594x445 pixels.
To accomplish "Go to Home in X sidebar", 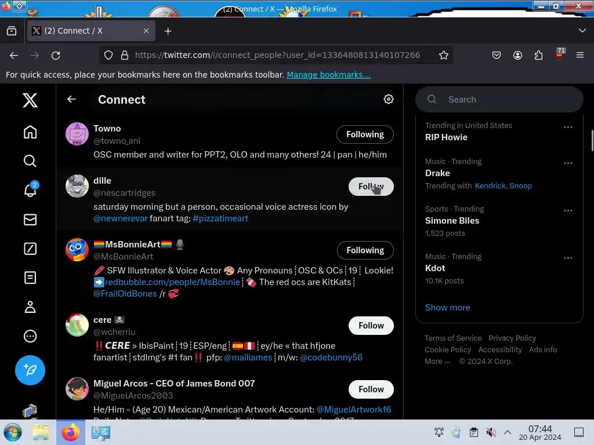I will tap(30, 132).
